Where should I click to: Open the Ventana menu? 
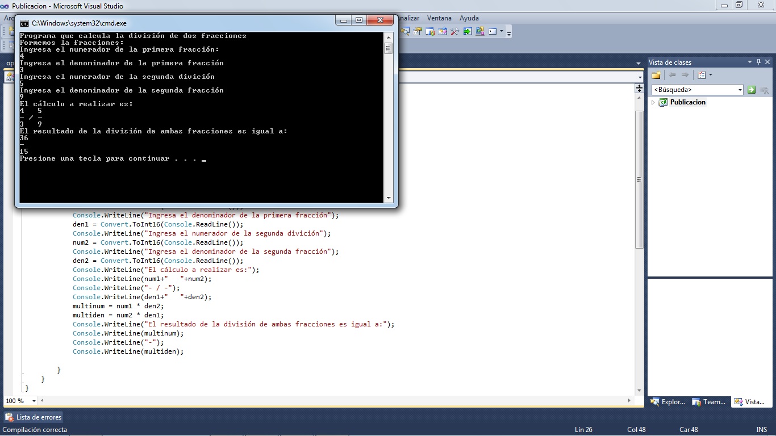click(439, 18)
